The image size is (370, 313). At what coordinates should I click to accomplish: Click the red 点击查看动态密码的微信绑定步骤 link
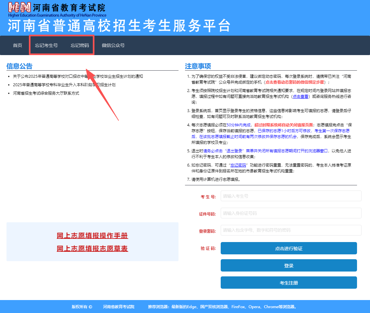(x=295, y=82)
